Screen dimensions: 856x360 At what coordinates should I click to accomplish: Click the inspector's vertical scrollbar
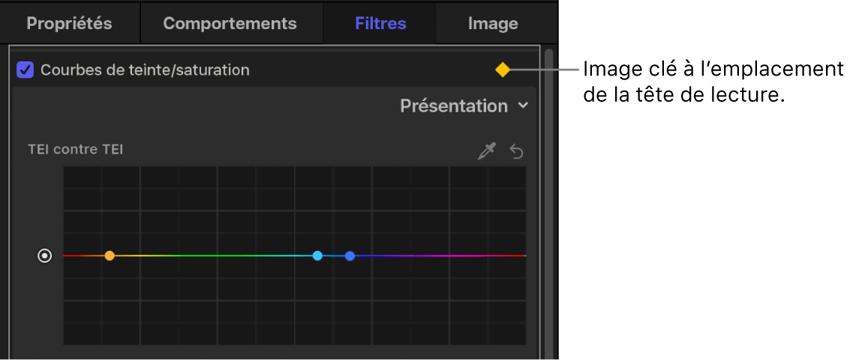click(548, 202)
